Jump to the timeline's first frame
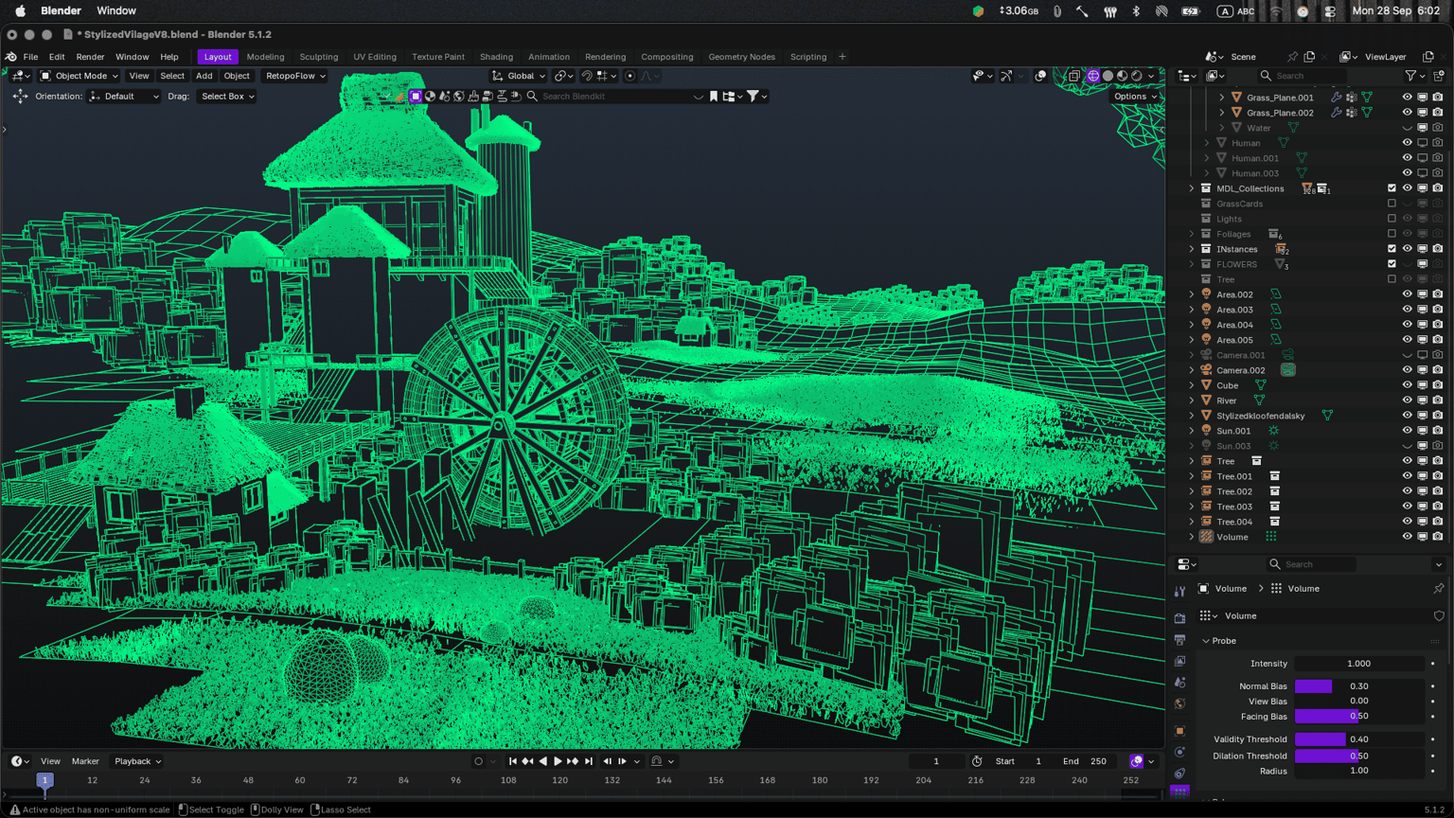This screenshot has height=818, width=1454. click(x=513, y=761)
